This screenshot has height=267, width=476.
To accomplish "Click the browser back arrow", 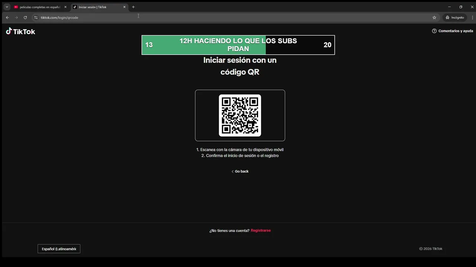I will coord(7,17).
